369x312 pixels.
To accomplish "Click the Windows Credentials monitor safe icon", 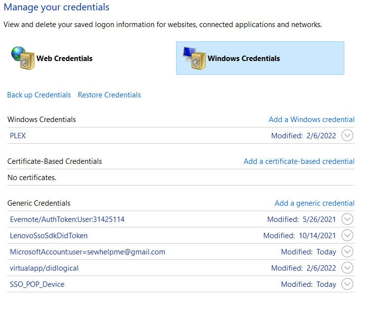I will click(193, 58).
